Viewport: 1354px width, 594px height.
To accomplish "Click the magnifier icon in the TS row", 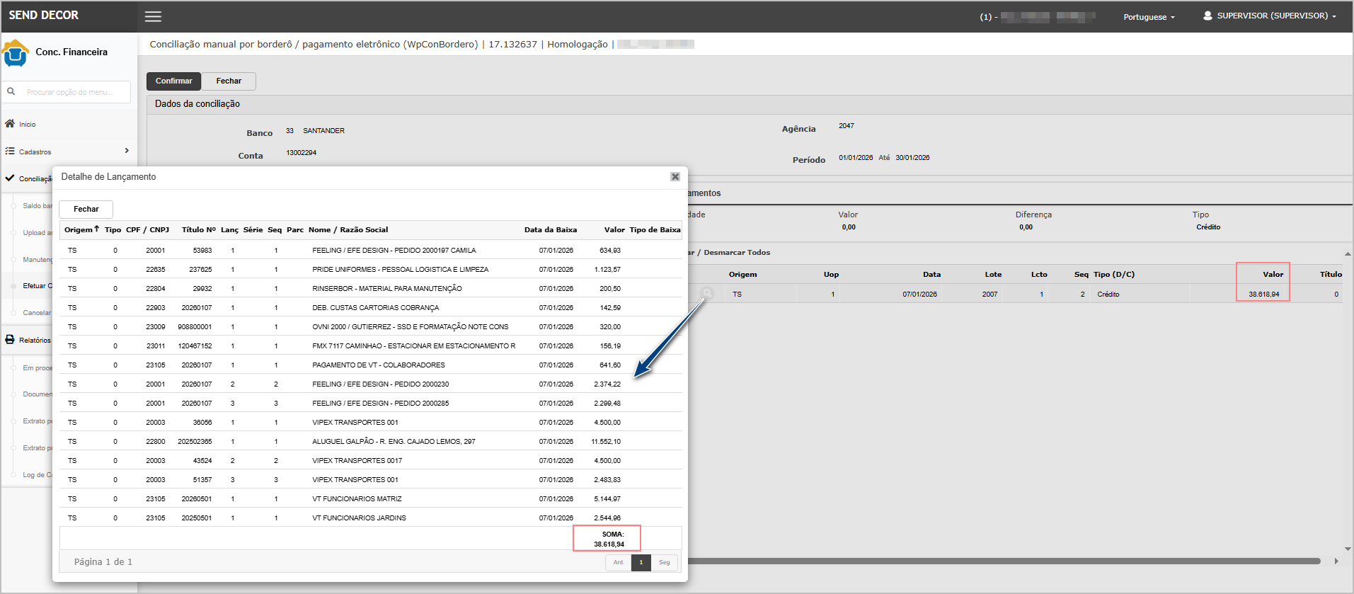I will point(706,294).
